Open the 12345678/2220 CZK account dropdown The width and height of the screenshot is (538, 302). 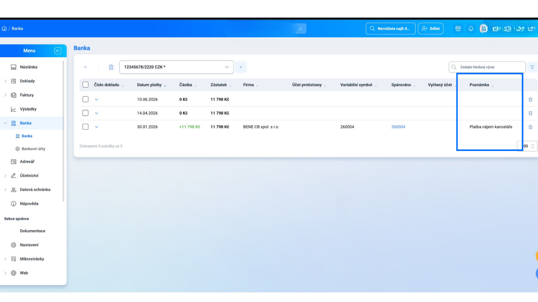[176, 67]
